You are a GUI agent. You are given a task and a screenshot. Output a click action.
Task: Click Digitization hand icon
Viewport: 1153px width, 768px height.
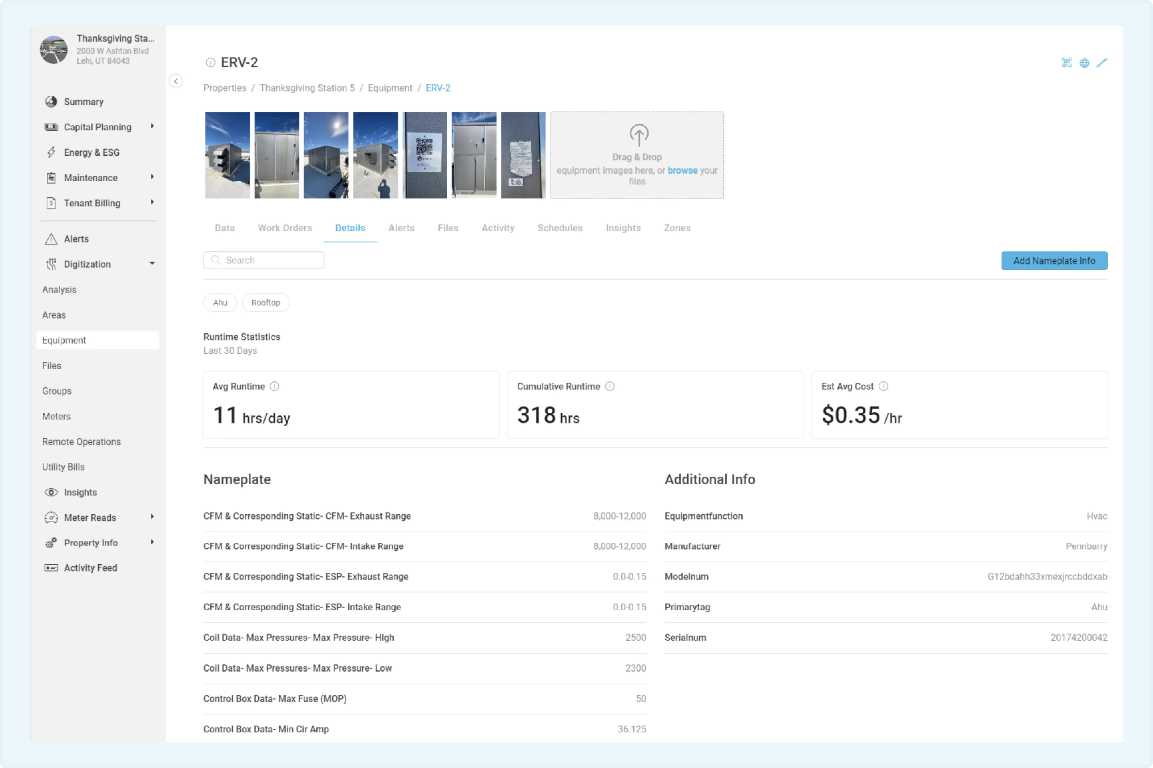tap(51, 264)
